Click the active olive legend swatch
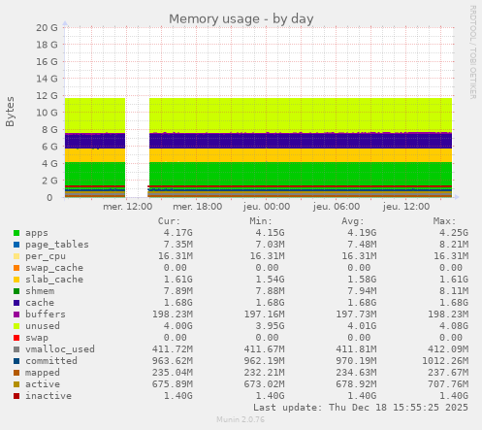 pyautogui.click(x=16, y=384)
